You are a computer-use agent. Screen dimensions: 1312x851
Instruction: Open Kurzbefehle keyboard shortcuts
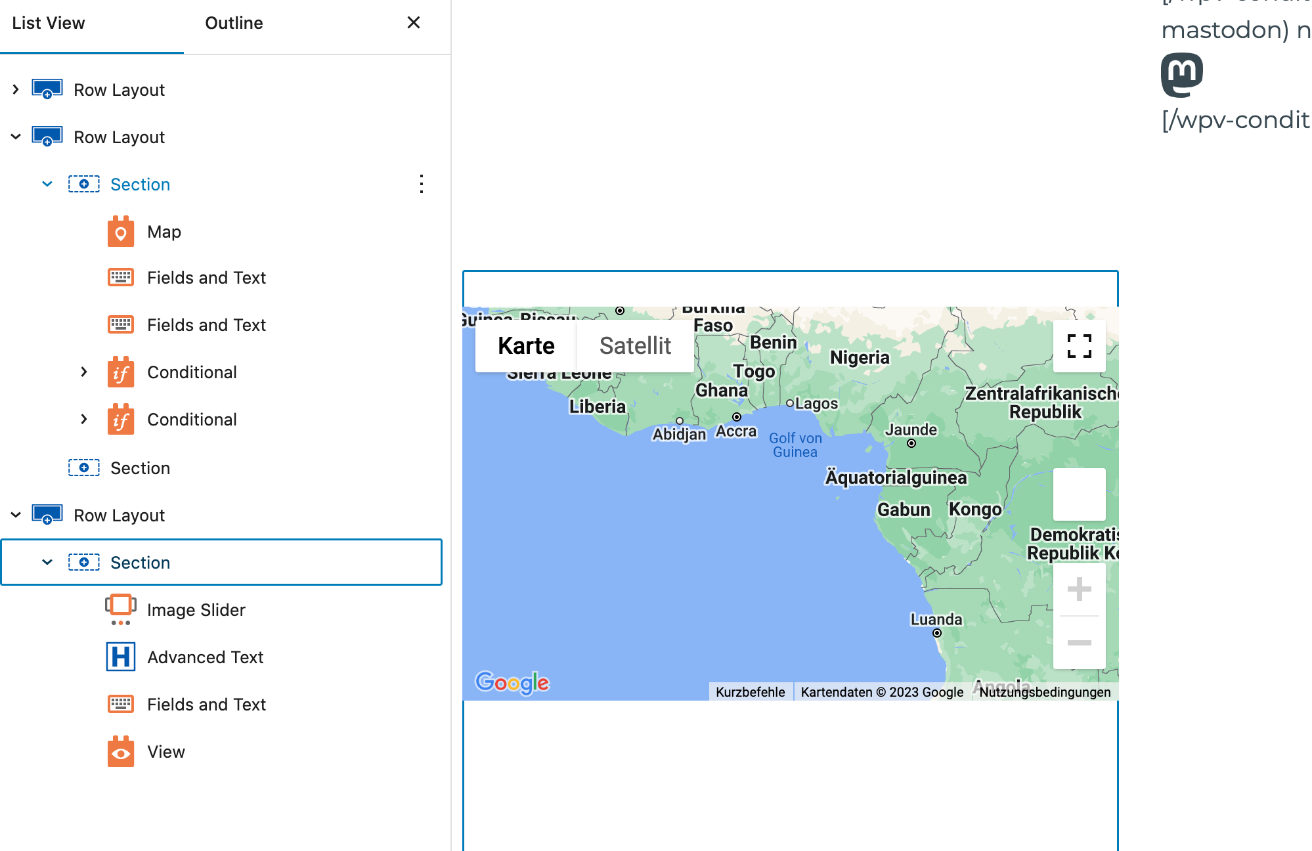pyautogui.click(x=751, y=692)
